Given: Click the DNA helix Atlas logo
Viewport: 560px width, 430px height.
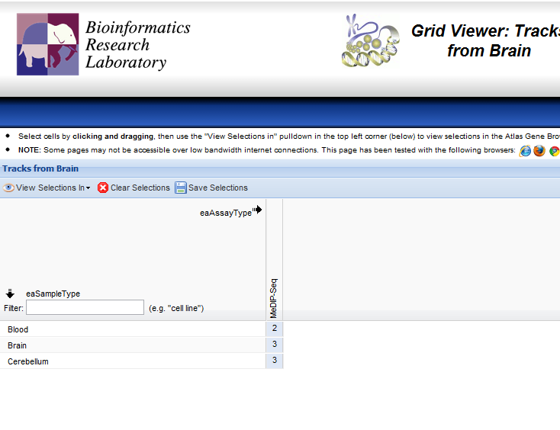Looking at the screenshot, I should pyautogui.click(x=370, y=41).
